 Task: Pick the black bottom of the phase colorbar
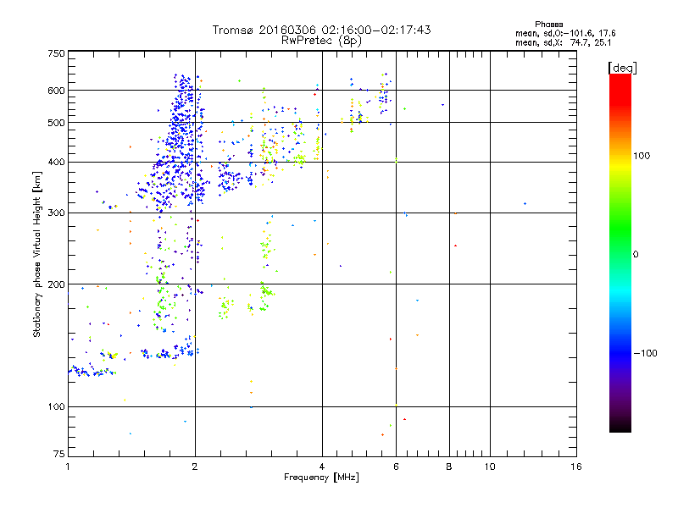point(620,427)
